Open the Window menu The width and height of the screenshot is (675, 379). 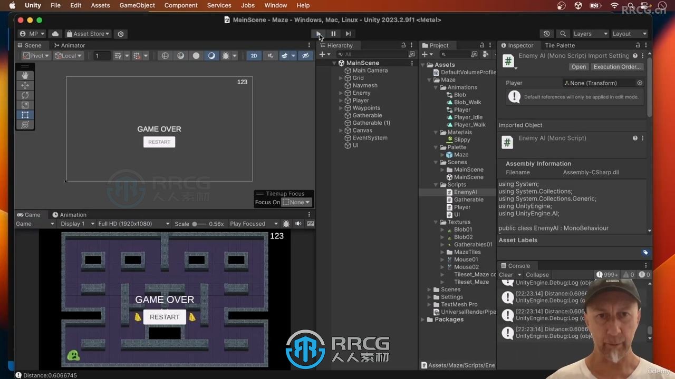(x=275, y=5)
